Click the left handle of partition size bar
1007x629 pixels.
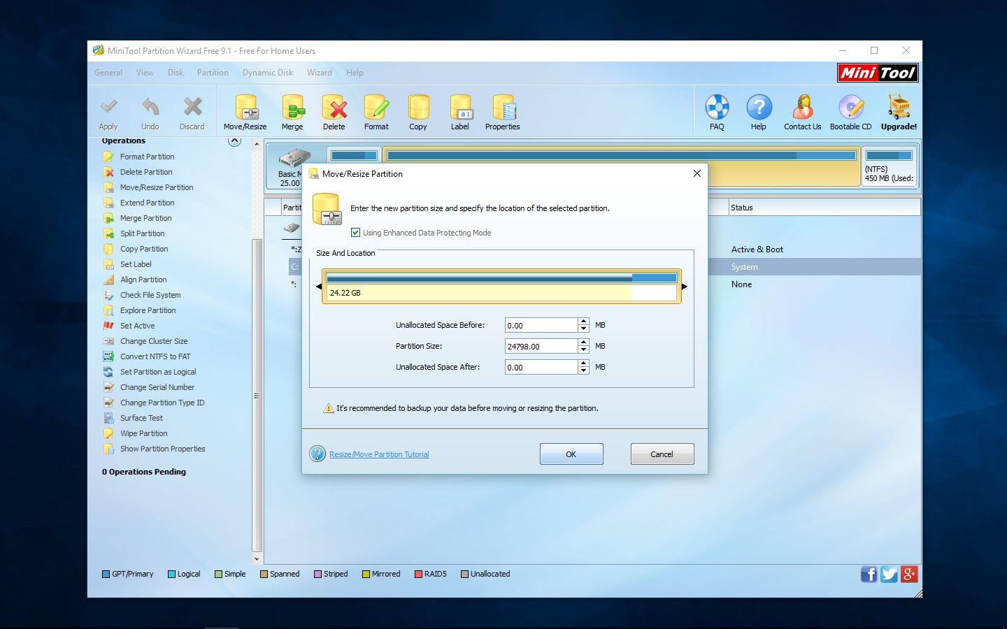[x=320, y=287]
